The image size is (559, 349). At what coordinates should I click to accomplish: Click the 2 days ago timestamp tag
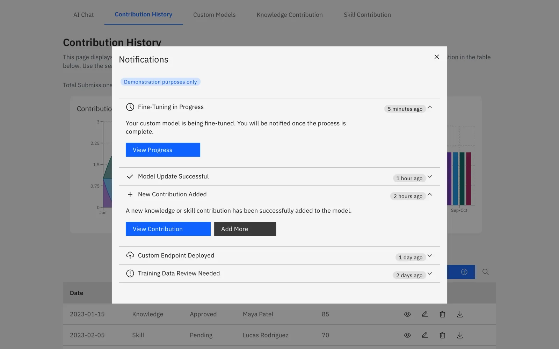click(409, 275)
